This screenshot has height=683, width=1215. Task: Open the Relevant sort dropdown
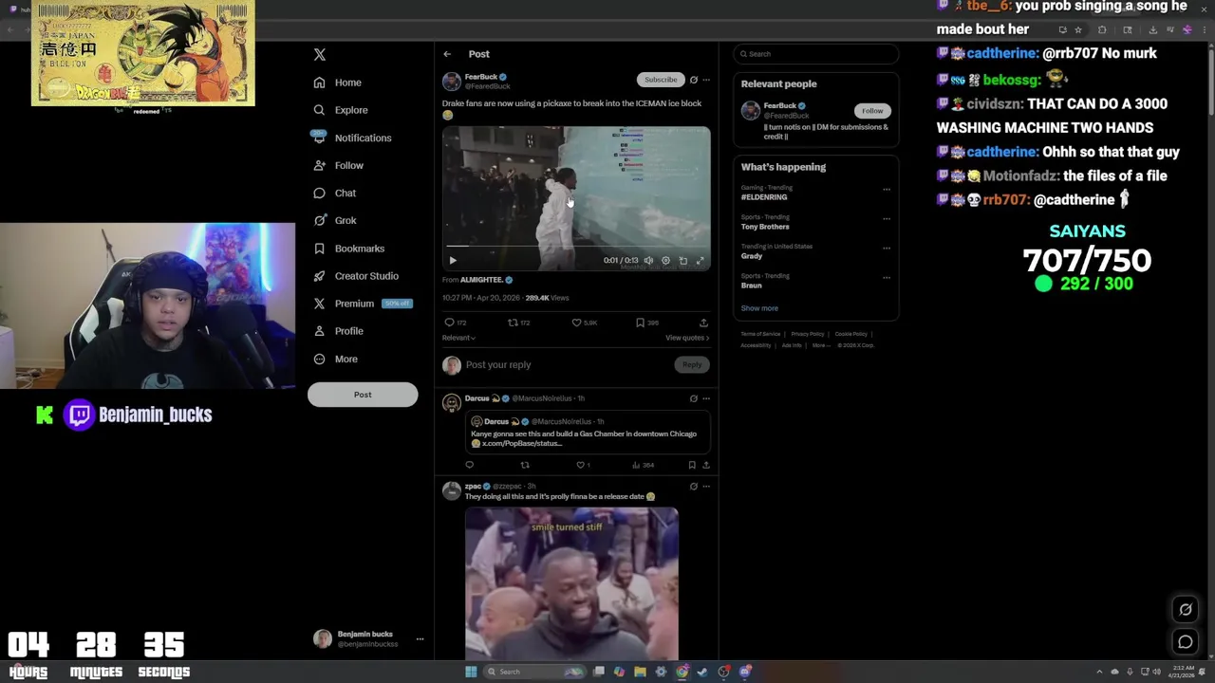[x=458, y=338]
